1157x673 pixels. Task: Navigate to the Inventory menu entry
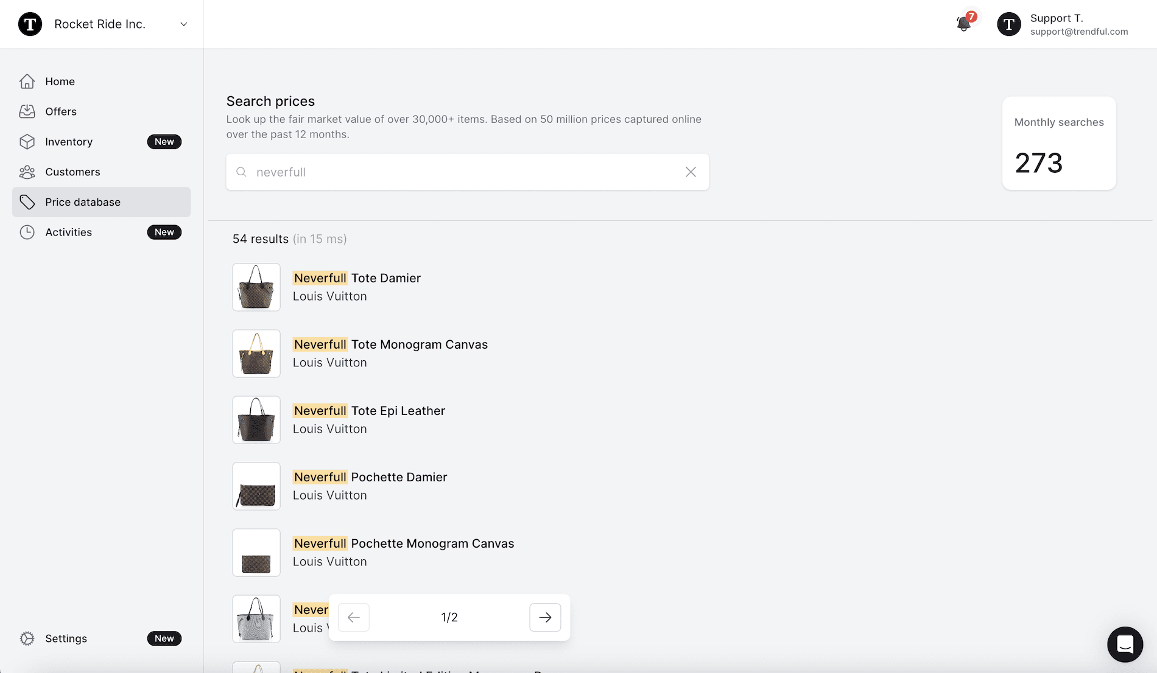[68, 141]
